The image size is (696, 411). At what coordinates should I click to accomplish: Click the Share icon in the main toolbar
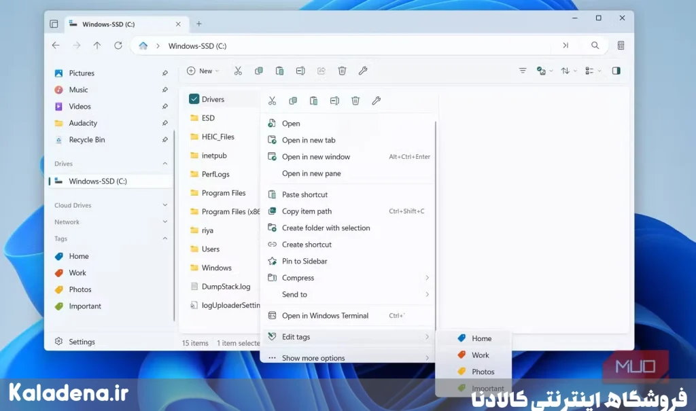pyautogui.click(x=321, y=71)
